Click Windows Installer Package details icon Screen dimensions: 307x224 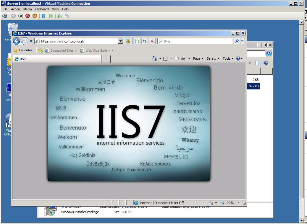[x=51, y=211]
